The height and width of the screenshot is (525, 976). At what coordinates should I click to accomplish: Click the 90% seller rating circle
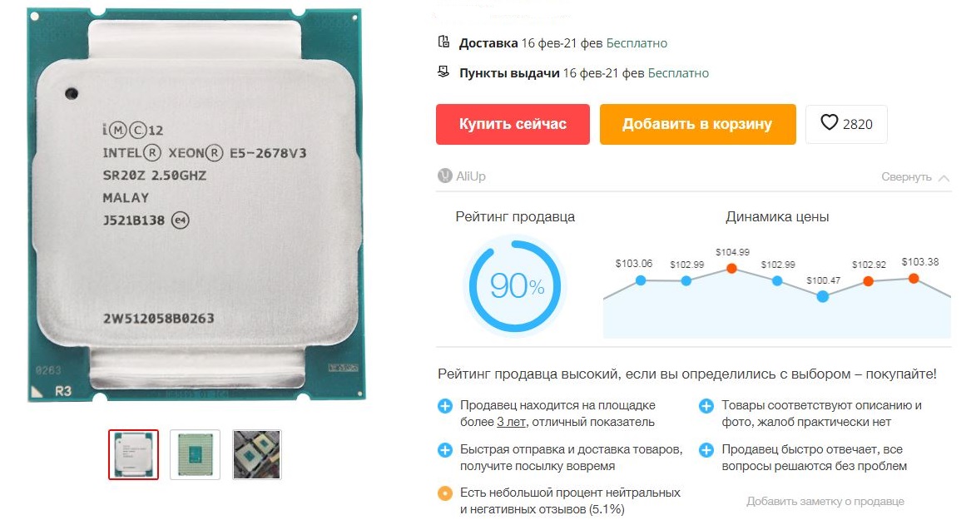coord(515,286)
